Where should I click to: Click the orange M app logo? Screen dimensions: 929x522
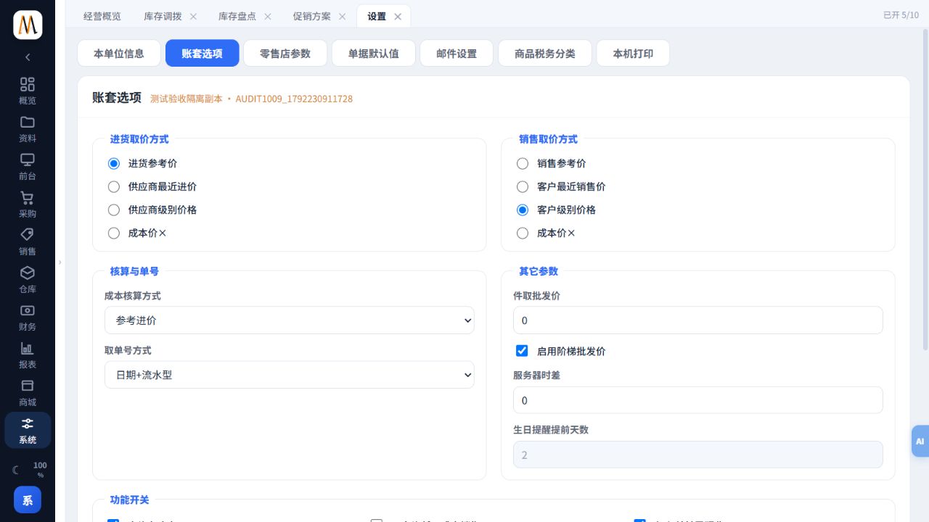[28, 25]
